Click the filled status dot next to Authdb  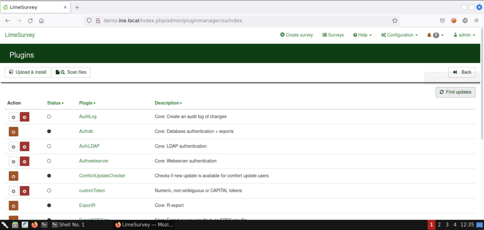click(49, 131)
